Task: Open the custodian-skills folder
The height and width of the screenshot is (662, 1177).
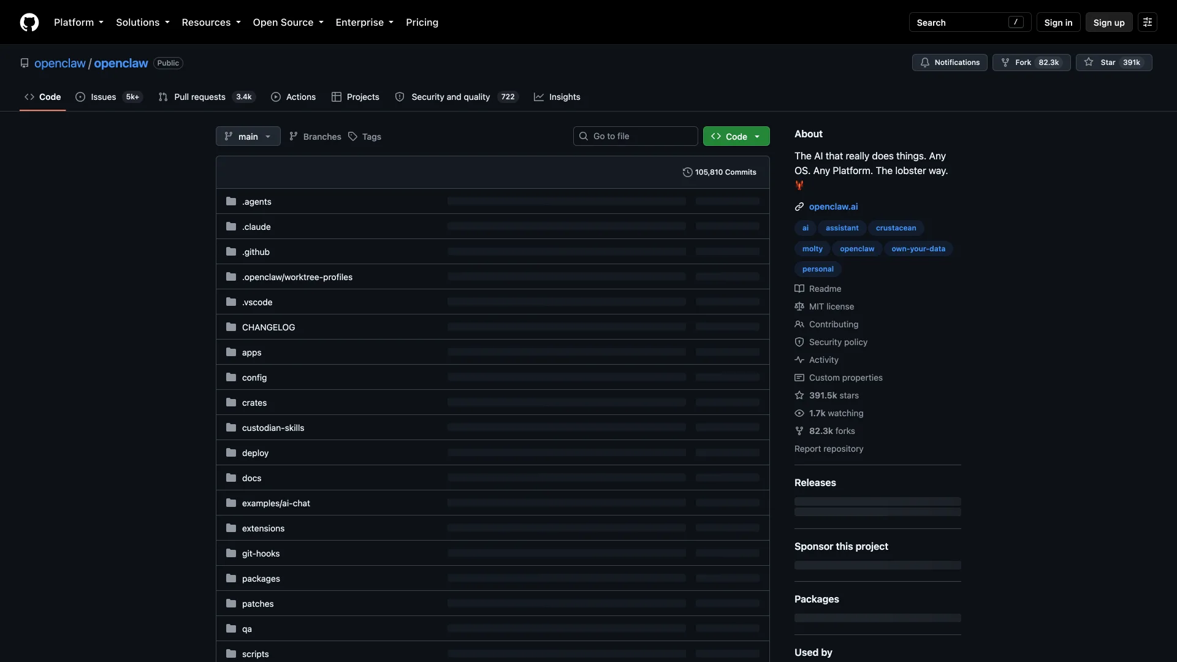Action: tap(273, 428)
